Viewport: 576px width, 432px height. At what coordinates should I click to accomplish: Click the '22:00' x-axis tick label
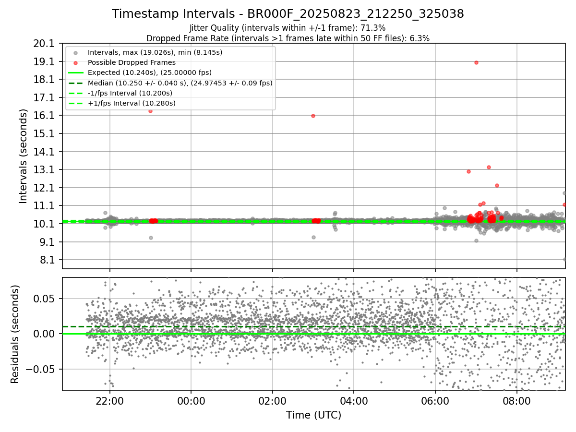click(110, 400)
